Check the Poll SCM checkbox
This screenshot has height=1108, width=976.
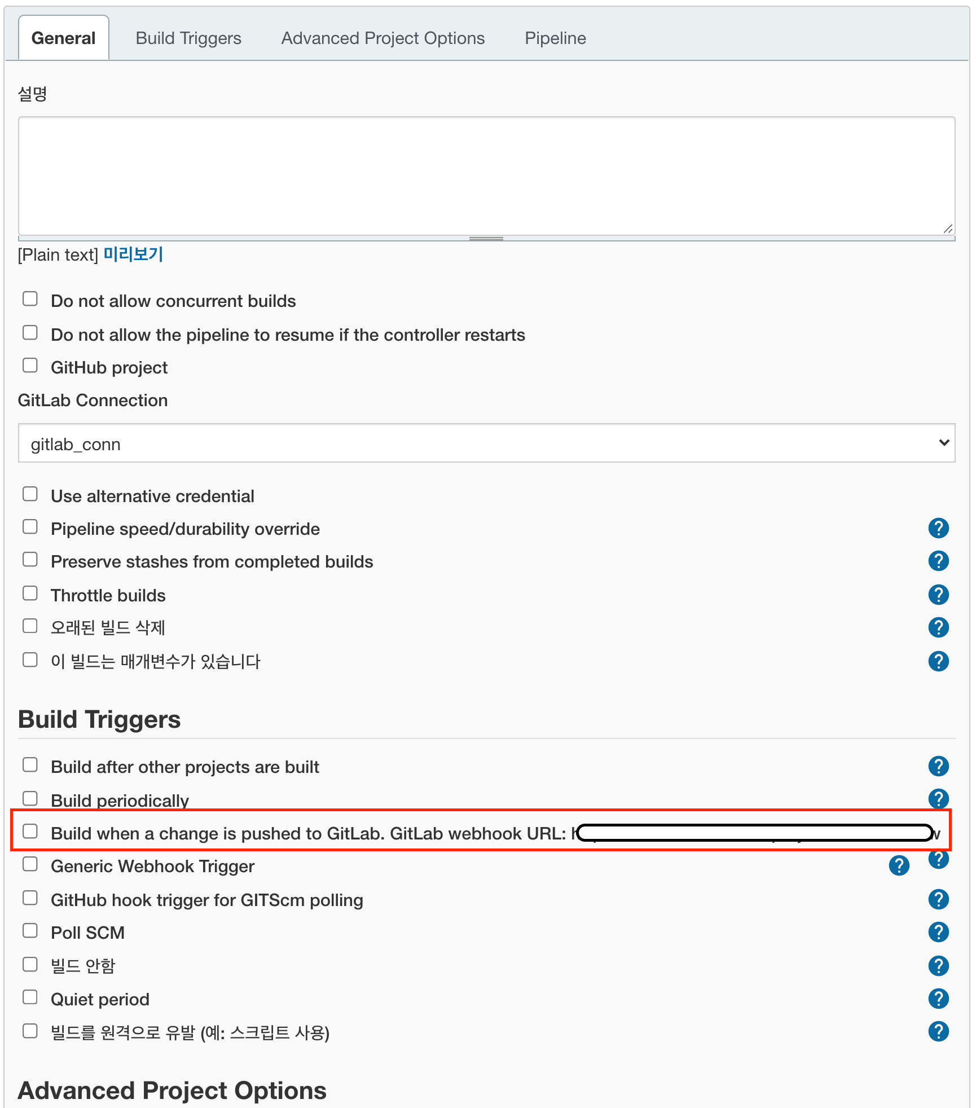pyautogui.click(x=30, y=931)
